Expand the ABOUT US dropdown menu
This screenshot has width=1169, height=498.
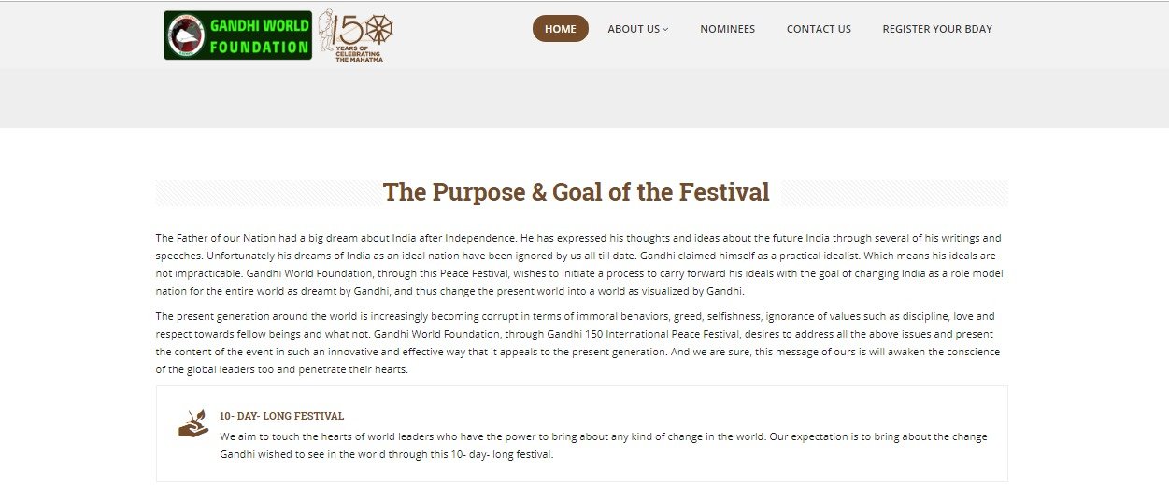634,29
